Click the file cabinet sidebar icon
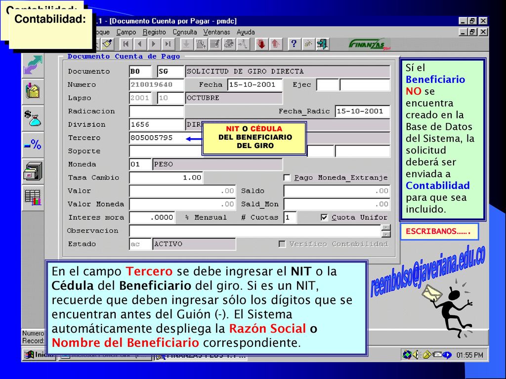 tap(33, 171)
